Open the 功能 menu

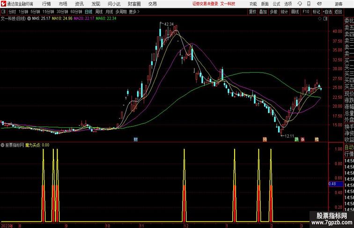[x=253, y=4]
